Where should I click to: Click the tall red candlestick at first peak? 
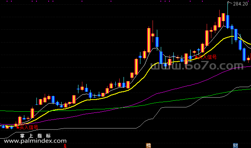[149, 40]
